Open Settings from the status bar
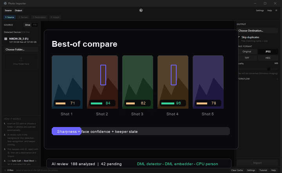This screenshot has width=282, height=173. [251, 170]
